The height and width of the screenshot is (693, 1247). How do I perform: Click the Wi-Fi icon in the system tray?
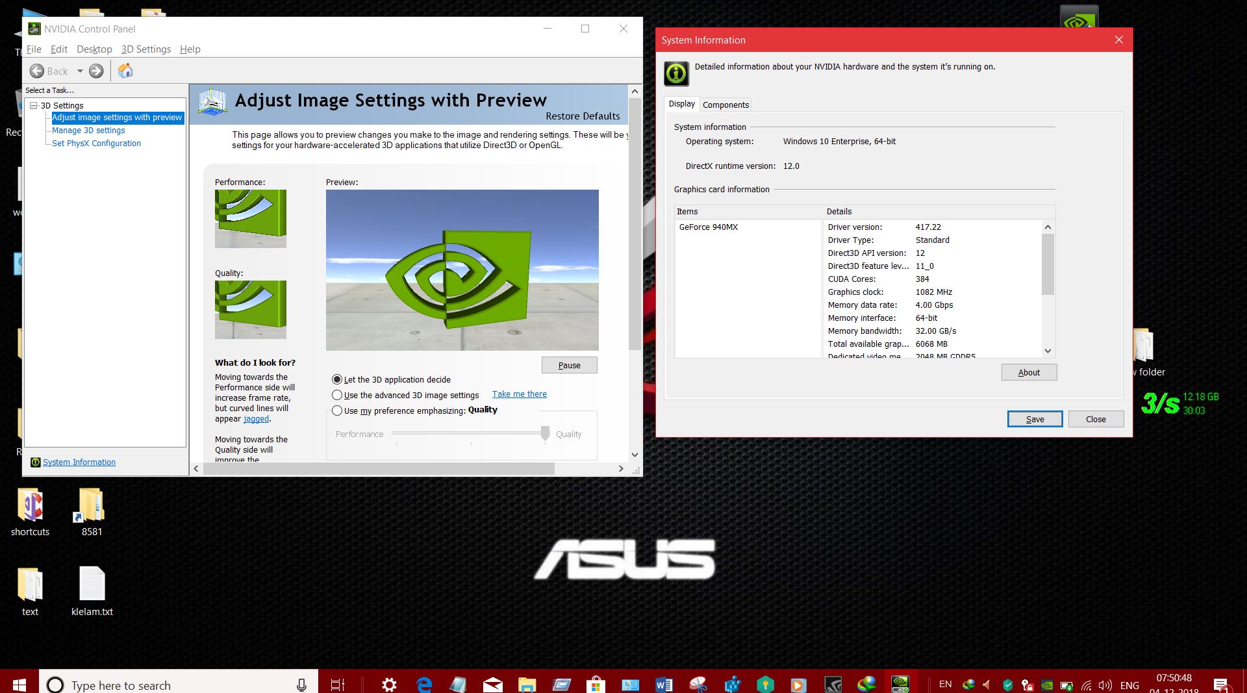point(1087,685)
